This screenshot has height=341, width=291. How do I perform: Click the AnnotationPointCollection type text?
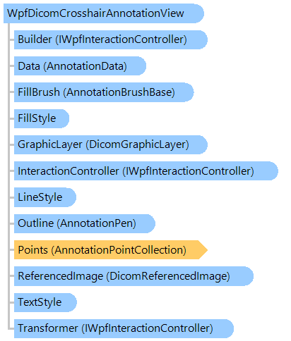pyautogui.click(x=119, y=250)
